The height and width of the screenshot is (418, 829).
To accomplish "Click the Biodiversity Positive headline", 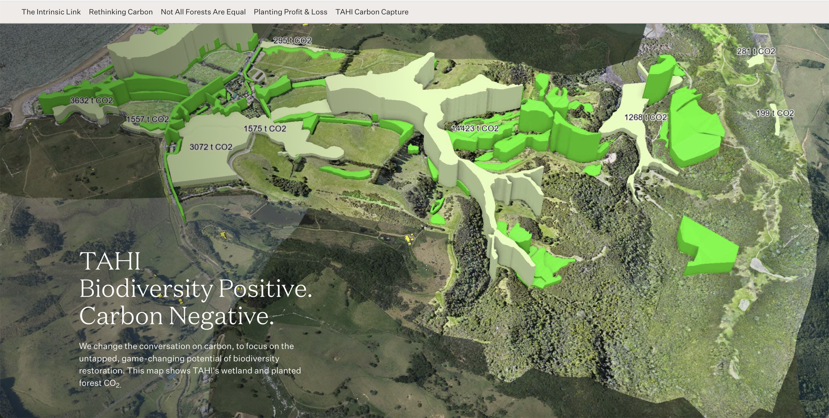I will (x=196, y=288).
